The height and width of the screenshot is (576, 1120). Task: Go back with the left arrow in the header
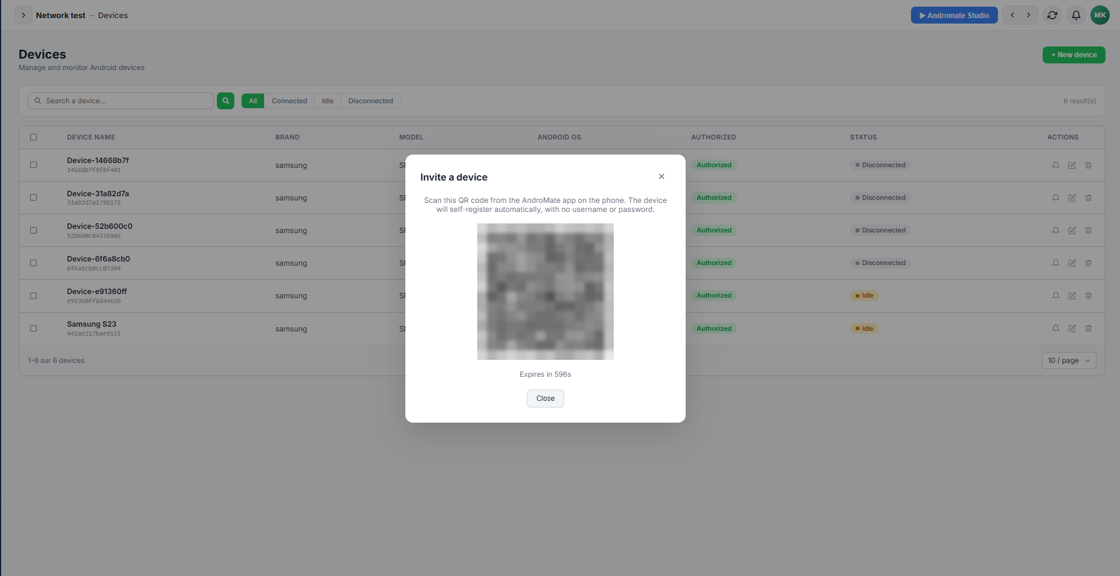click(x=1012, y=15)
